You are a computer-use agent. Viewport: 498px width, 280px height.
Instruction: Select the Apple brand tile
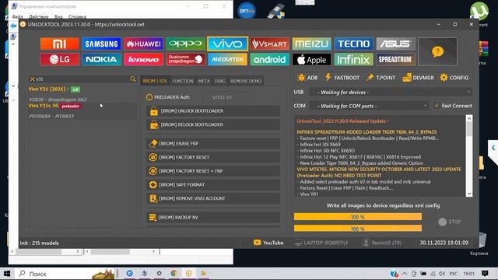pos(311,59)
